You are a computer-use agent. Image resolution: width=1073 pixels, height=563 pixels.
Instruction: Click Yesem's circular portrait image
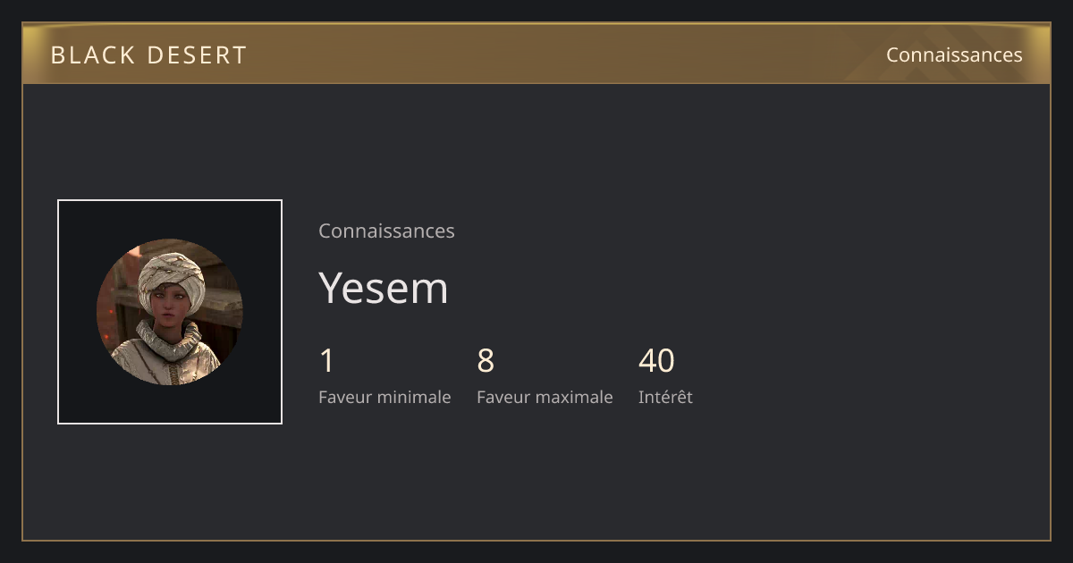pyautogui.click(x=170, y=312)
